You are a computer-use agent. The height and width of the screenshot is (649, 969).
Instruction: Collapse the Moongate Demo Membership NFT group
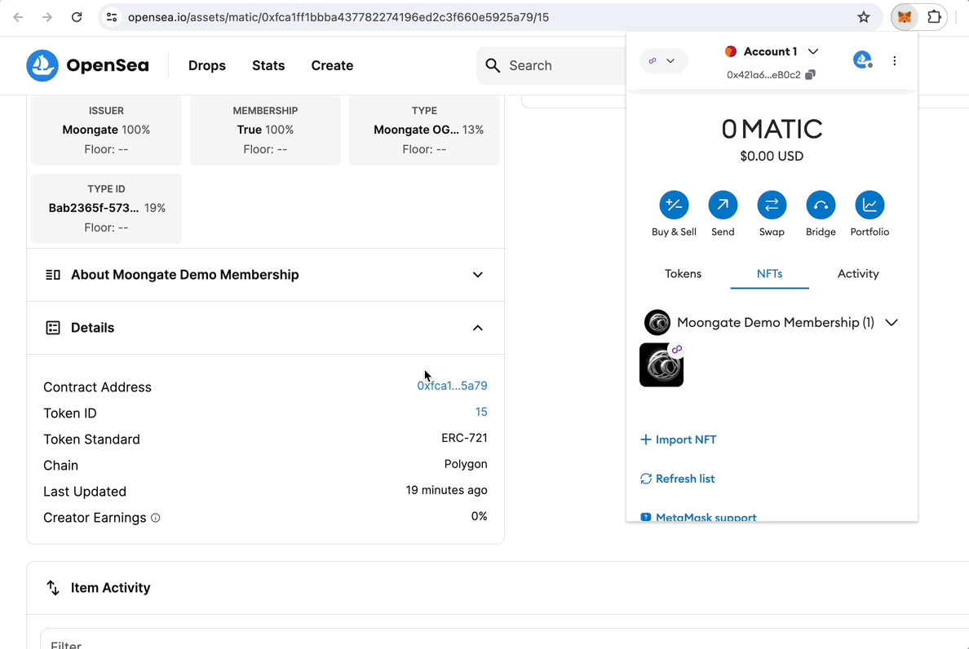(x=892, y=323)
